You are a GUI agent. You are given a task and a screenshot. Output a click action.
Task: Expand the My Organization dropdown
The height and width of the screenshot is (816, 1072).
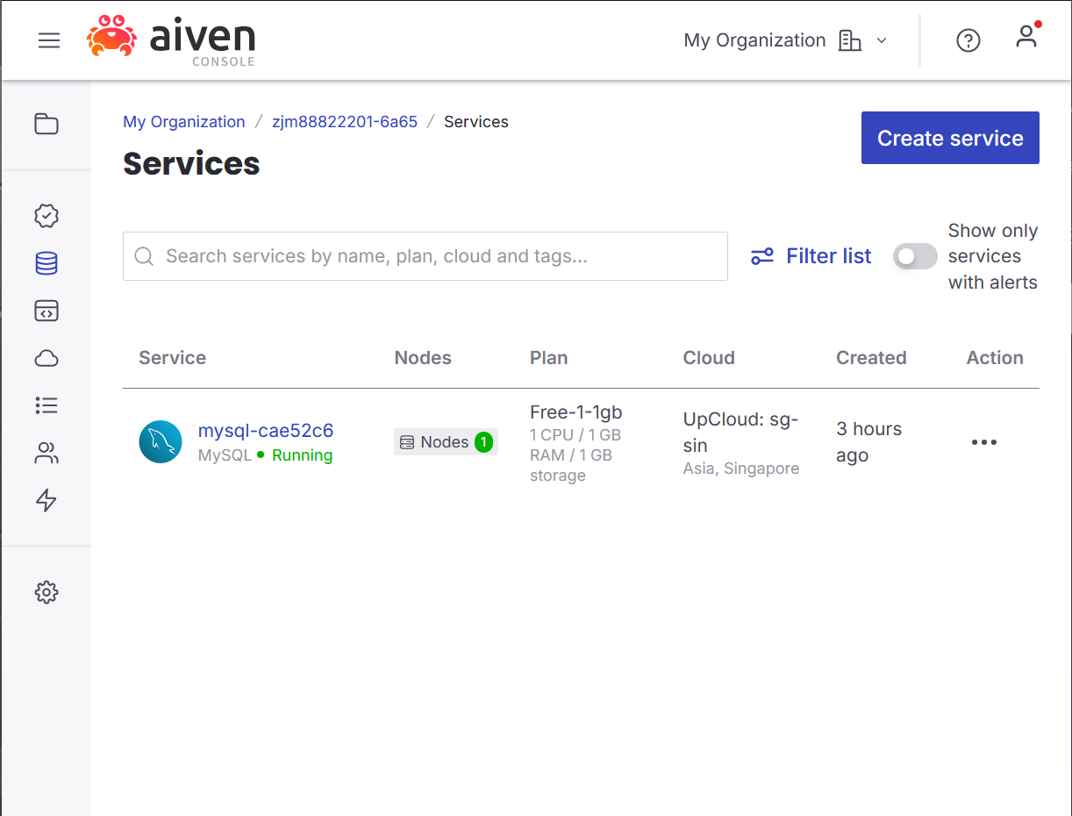[x=786, y=40]
